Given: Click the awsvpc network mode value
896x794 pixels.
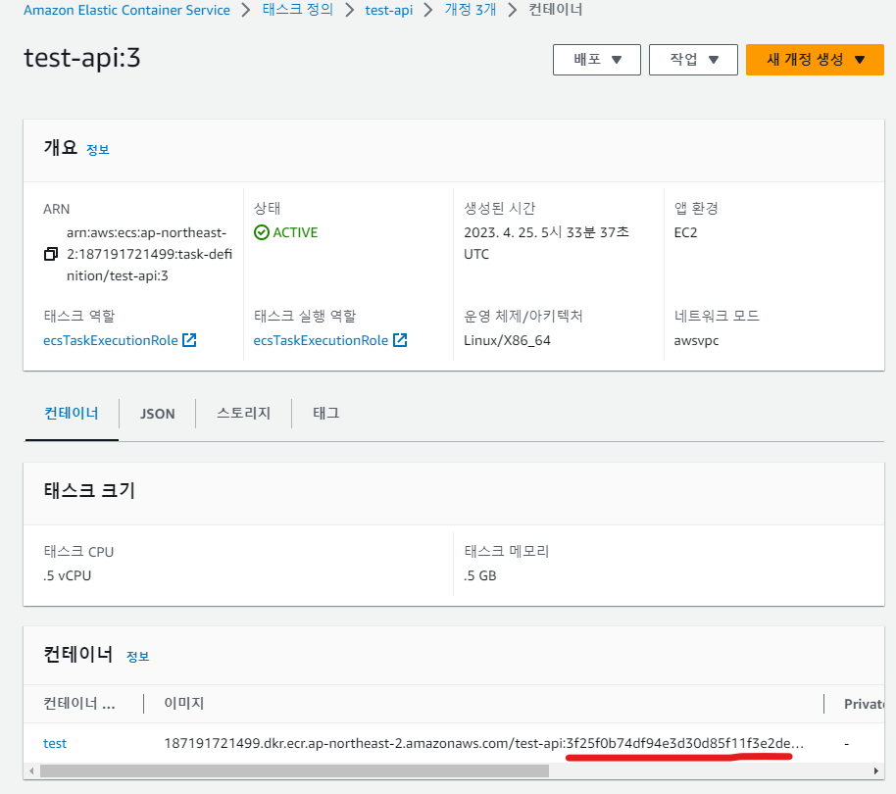Looking at the screenshot, I should pyautogui.click(x=696, y=340).
